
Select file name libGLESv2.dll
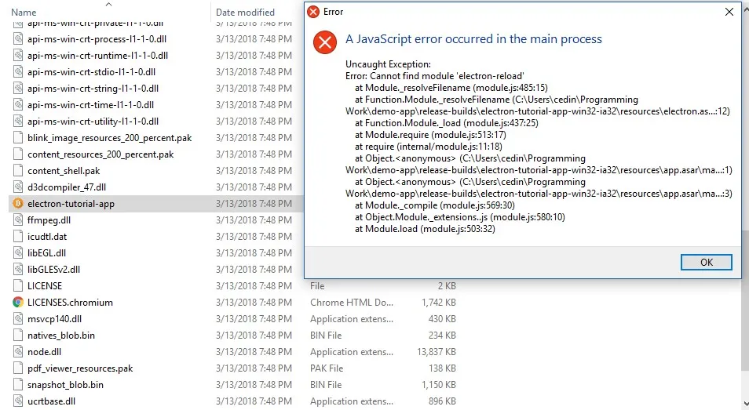[53, 270]
